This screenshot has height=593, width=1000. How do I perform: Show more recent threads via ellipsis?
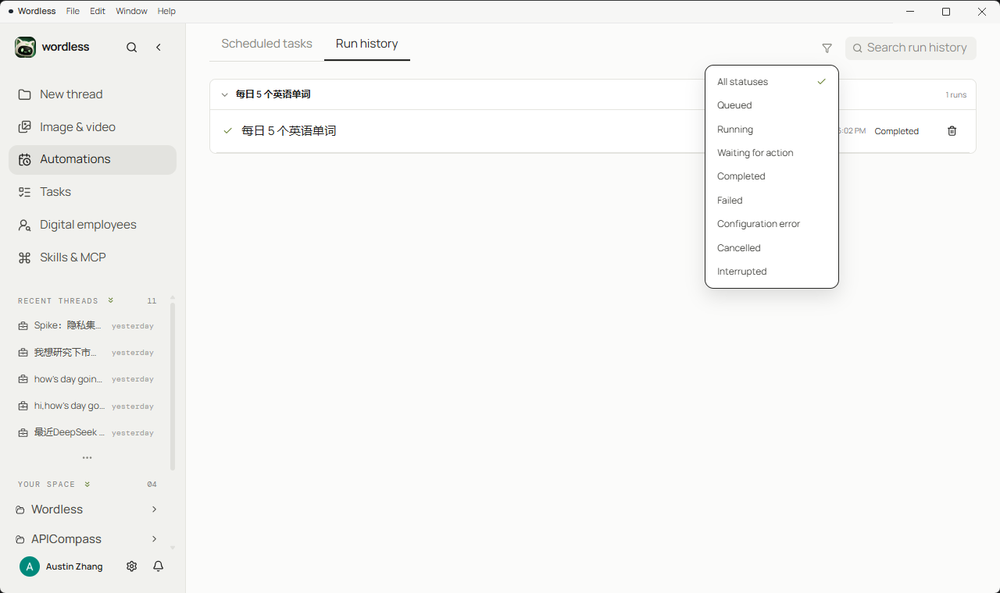click(87, 458)
